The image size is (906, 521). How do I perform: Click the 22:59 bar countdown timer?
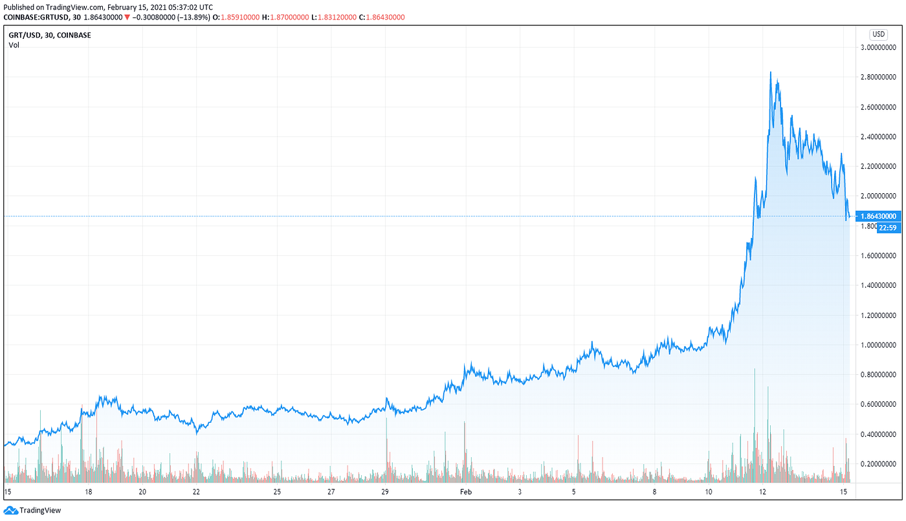click(x=888, y=227)
